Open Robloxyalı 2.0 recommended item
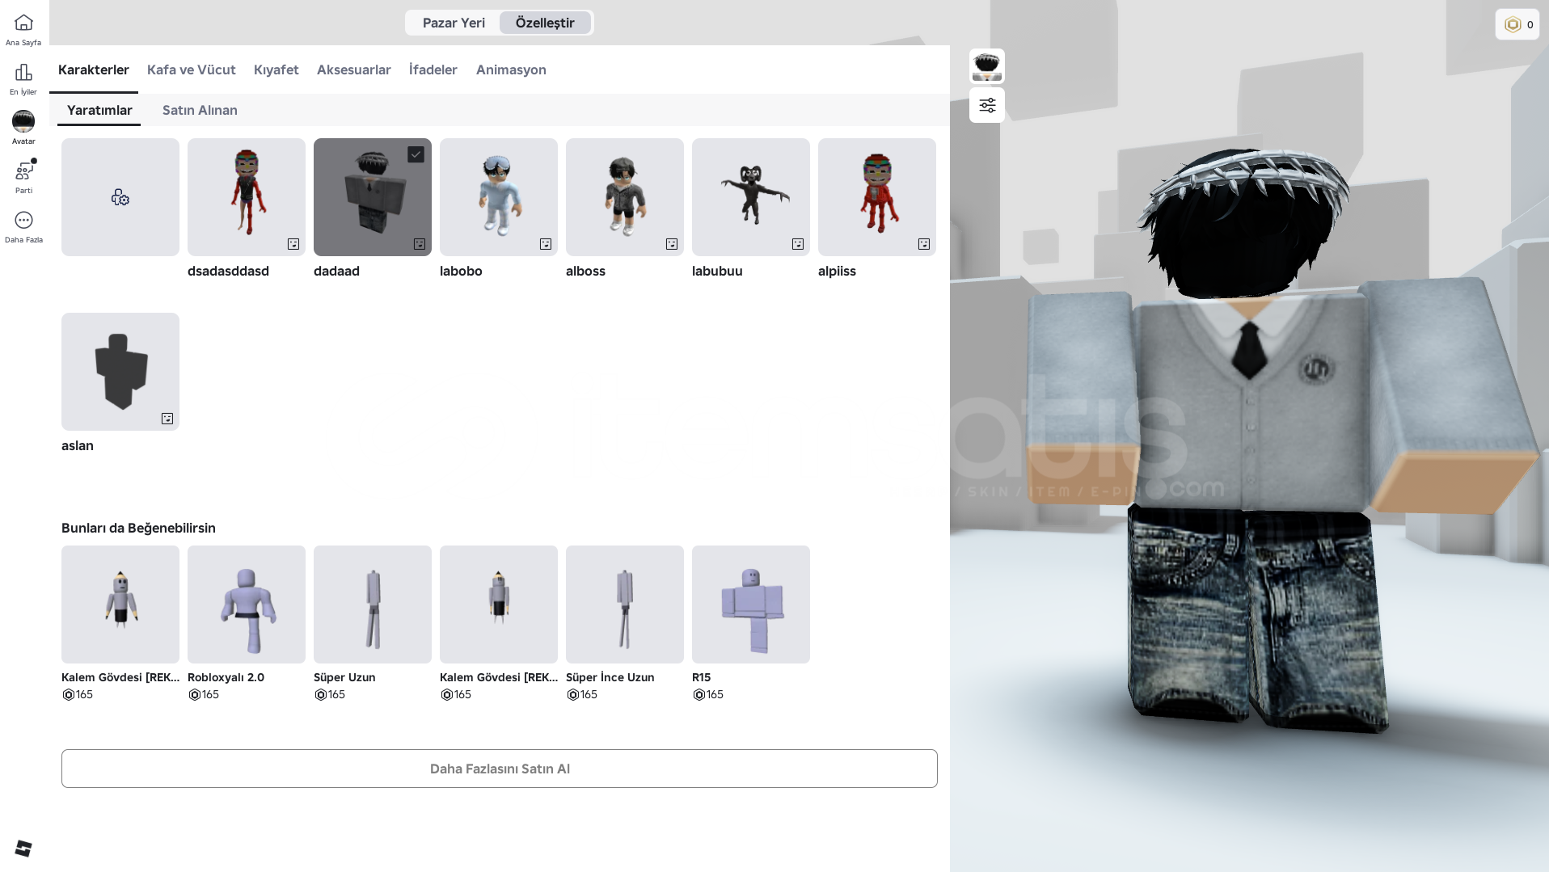This screenshot has width=1549, height=872. coord(247,605)
